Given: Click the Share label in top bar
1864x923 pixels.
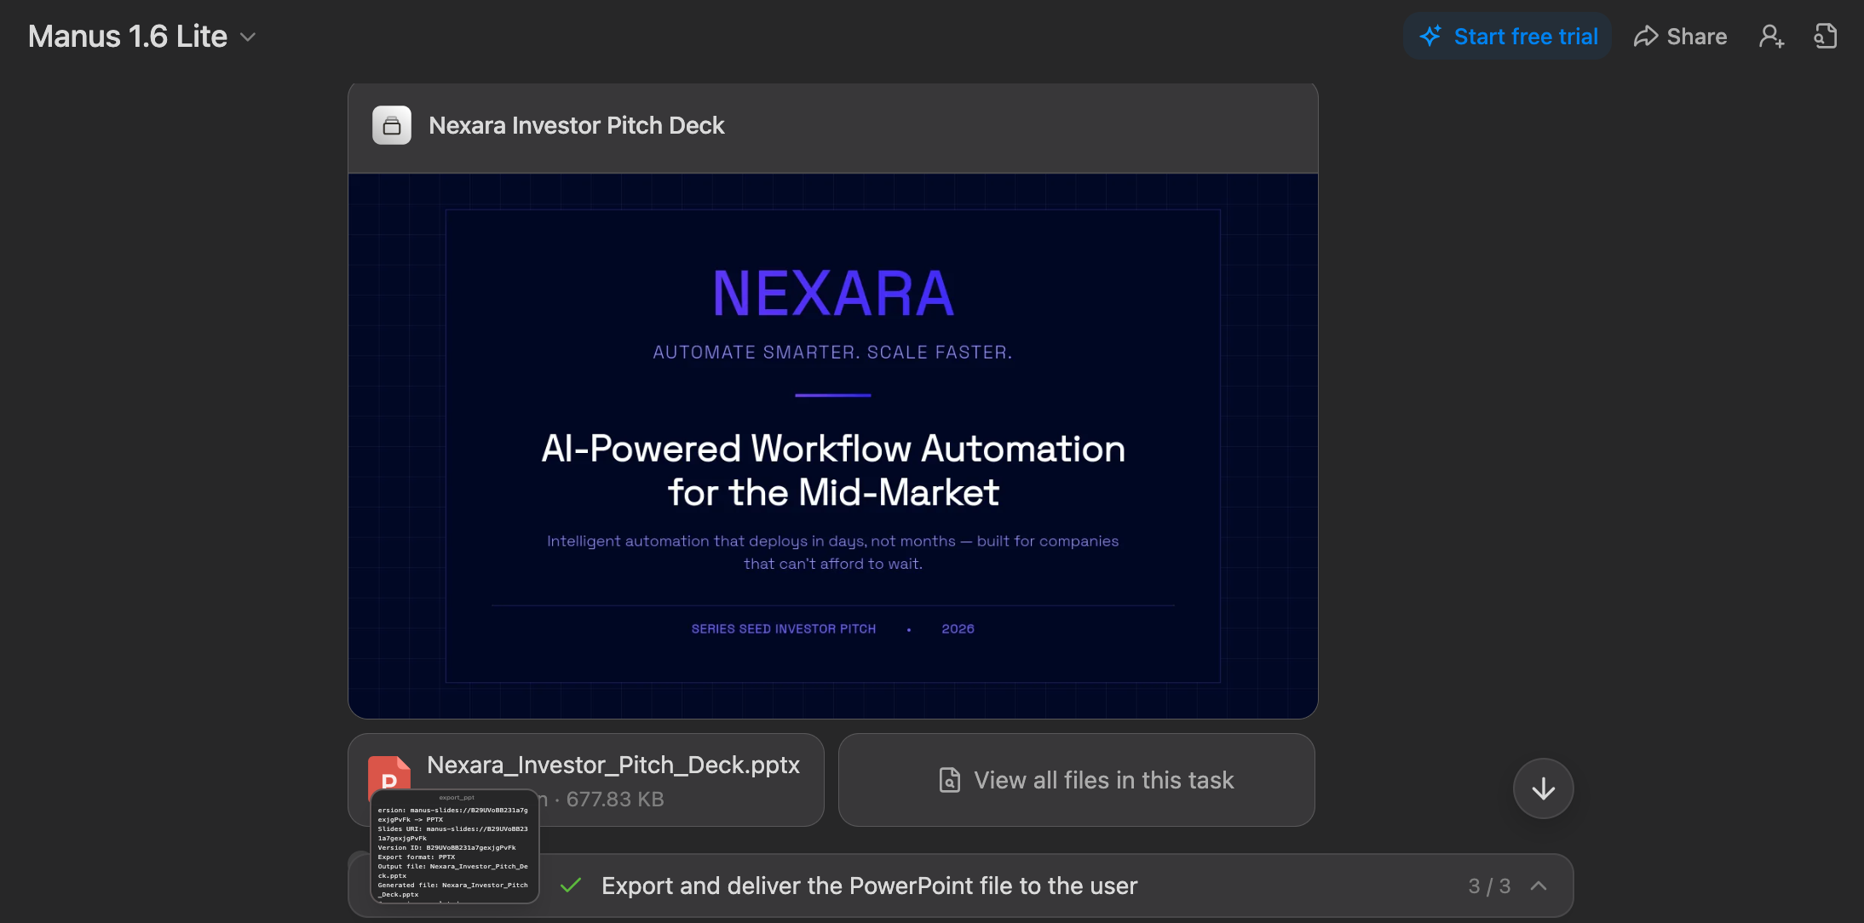Looking at the screenshot, I should click(x=1696, y=37).
